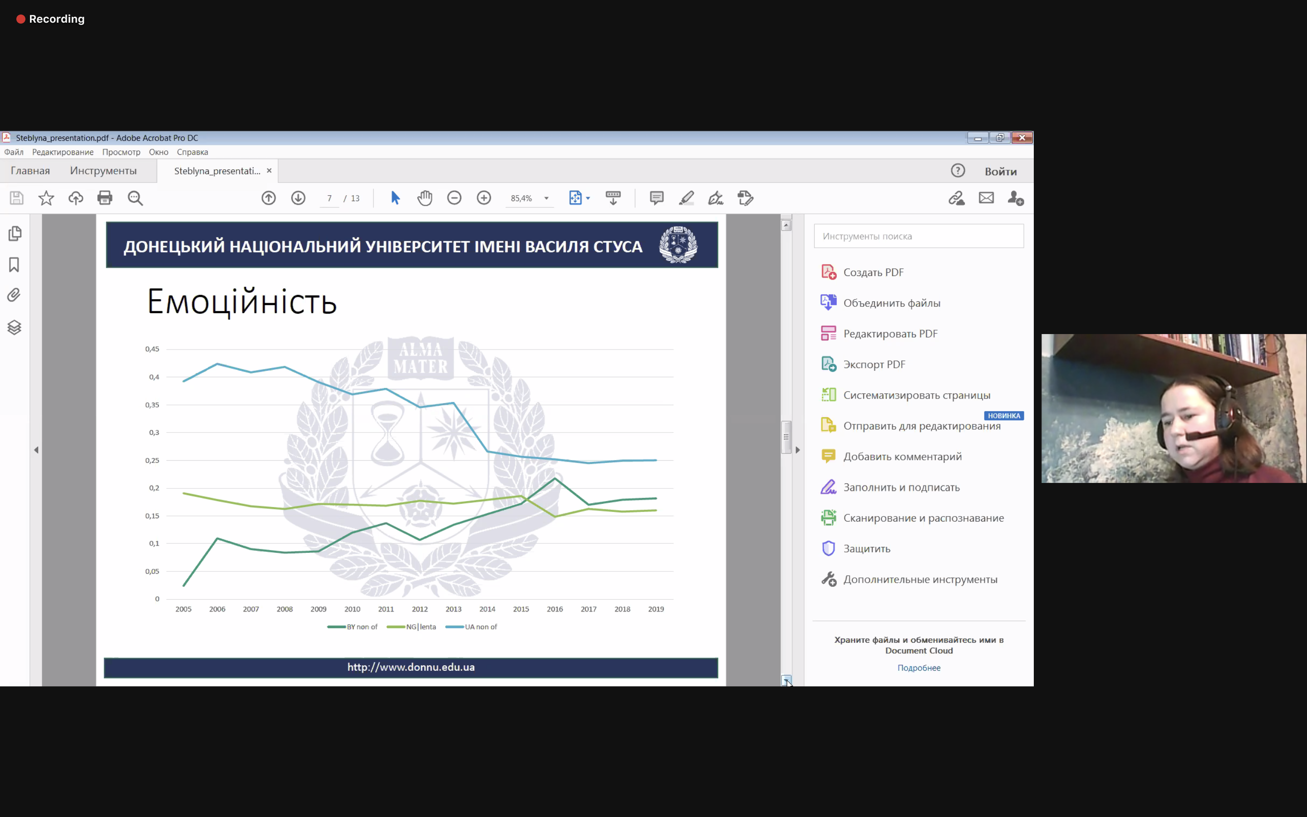Select the Hand pan tool
Screen dimensions: 1307x817
[424, 198]
